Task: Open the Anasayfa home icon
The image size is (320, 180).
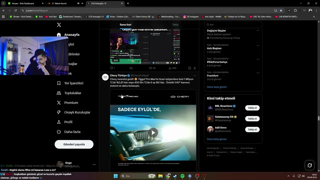Action: point(59,34)
